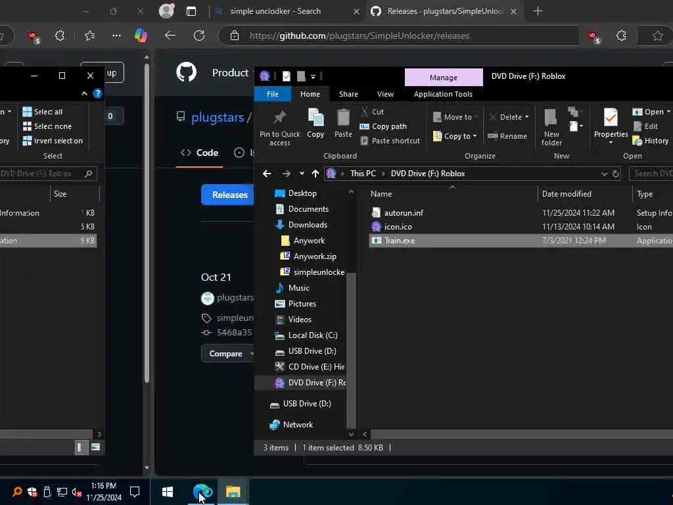
Task: Click Pin to Quick access icon
Action: [x=279, y=117]
